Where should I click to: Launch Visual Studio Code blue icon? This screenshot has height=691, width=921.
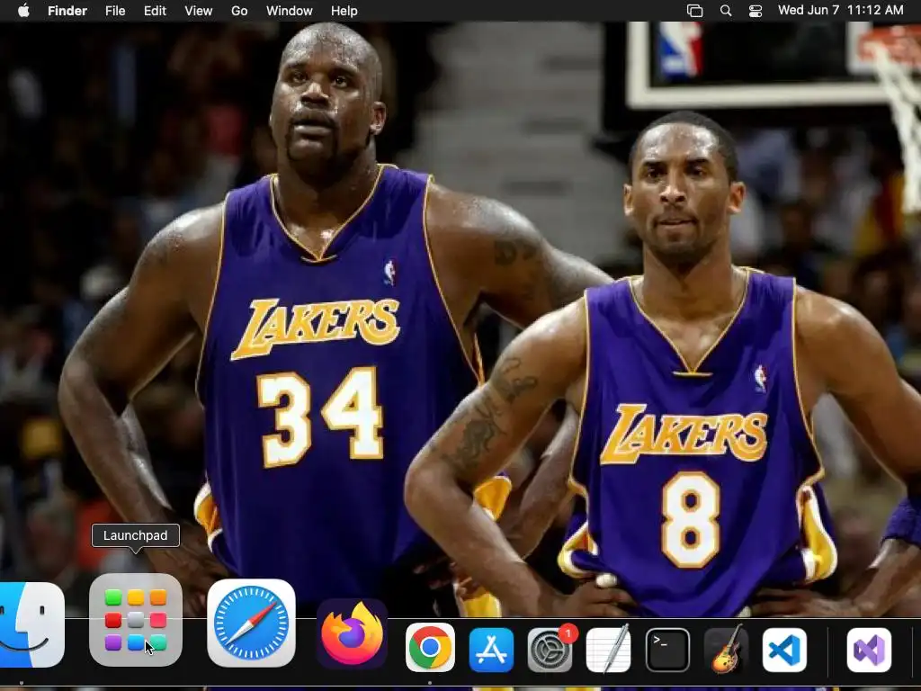click(784, 650)
